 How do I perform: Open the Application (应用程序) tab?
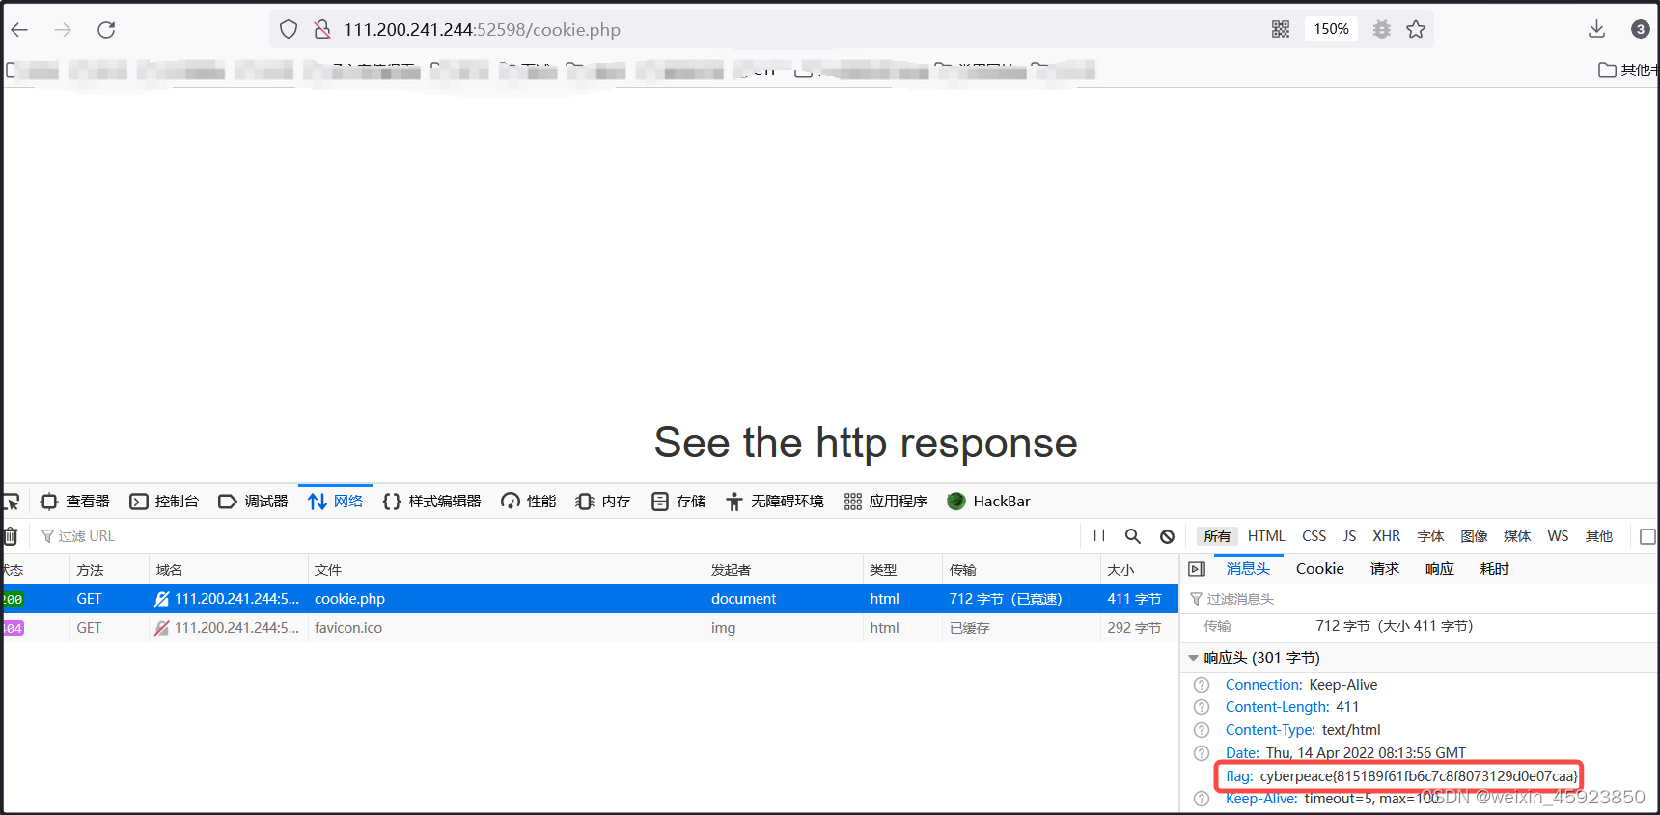[x=886, y=502]
